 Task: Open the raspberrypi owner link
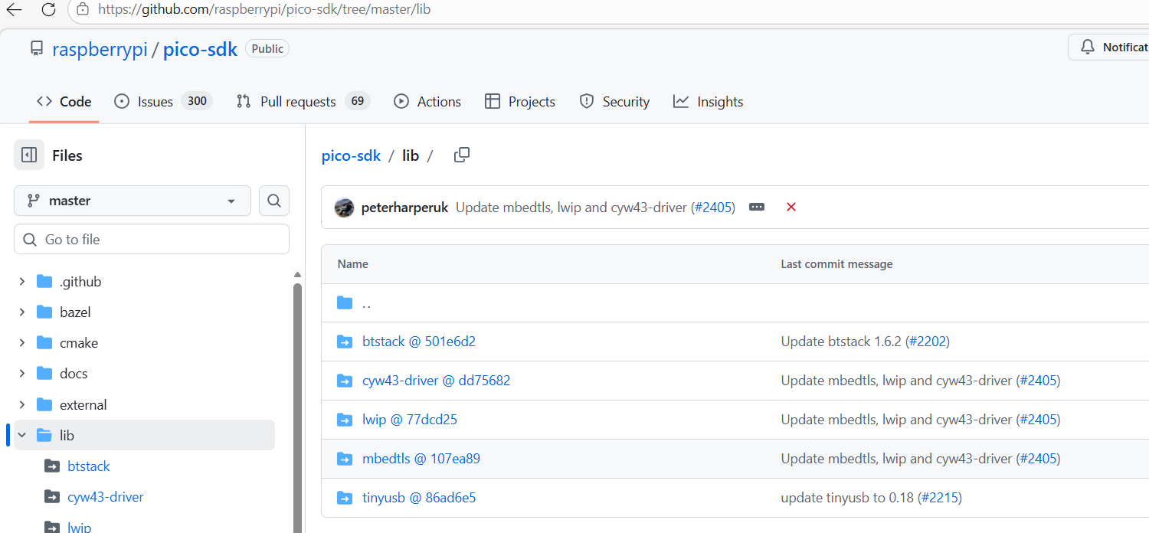click(x=100, y=50)
